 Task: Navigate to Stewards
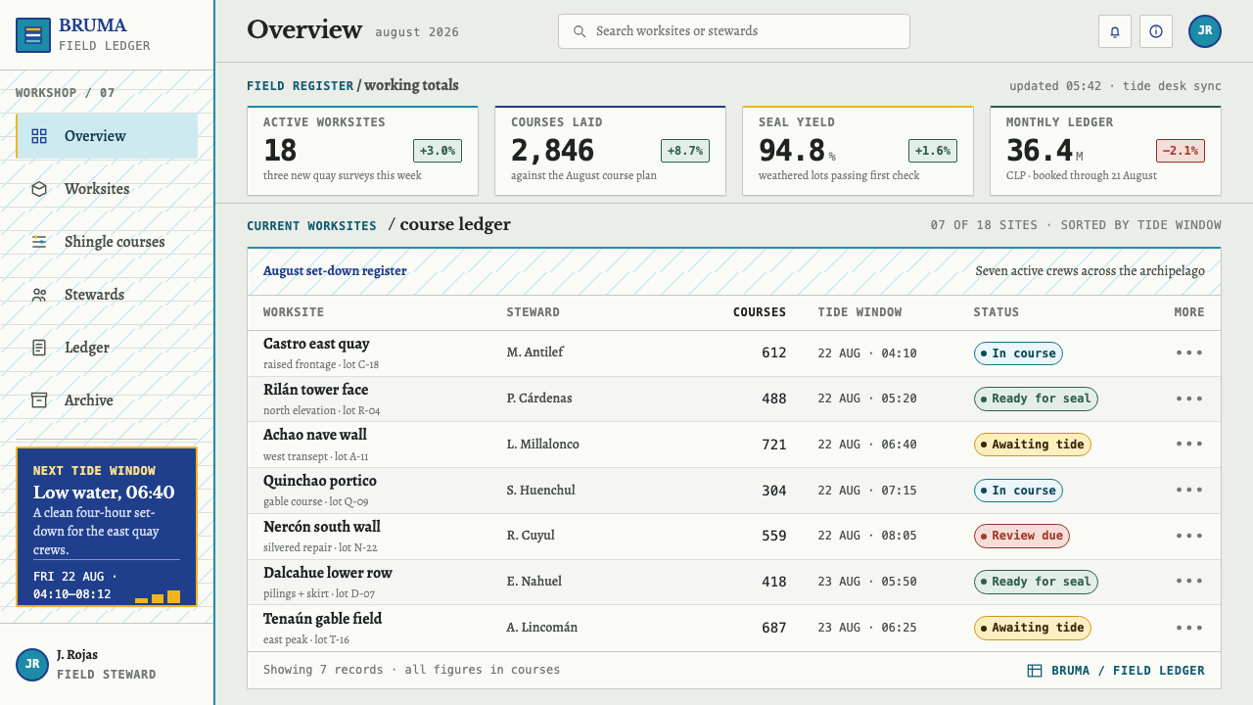click(x=107, y=295)
